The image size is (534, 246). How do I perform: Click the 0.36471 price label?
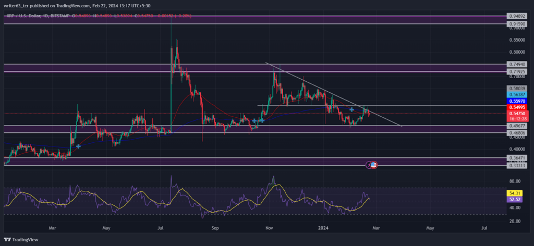coord(517,158)
